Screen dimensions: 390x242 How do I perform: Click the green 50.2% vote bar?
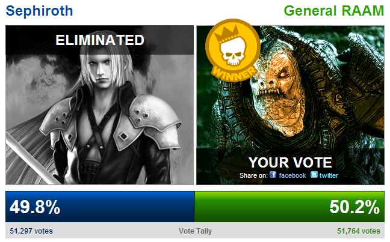pos(289,207)
